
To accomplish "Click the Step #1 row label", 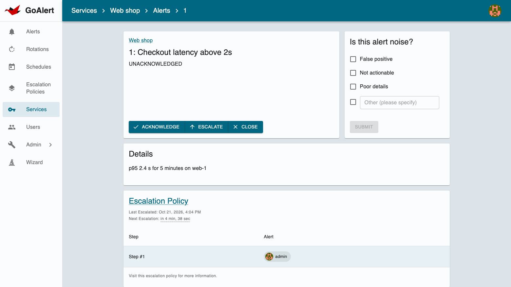I will pyautogui.click(x=137, y=257).
